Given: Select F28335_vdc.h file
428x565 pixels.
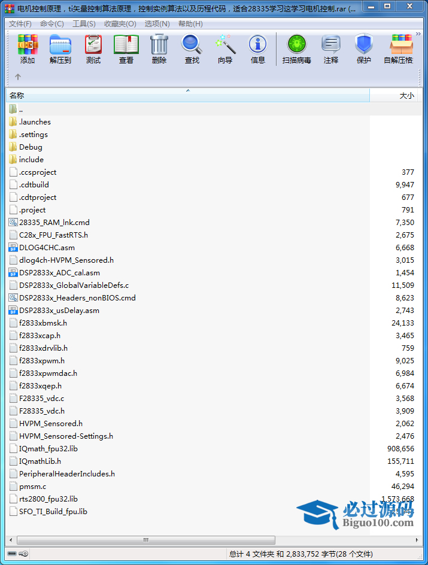Looking at the screenshot, I should [37, 411].
